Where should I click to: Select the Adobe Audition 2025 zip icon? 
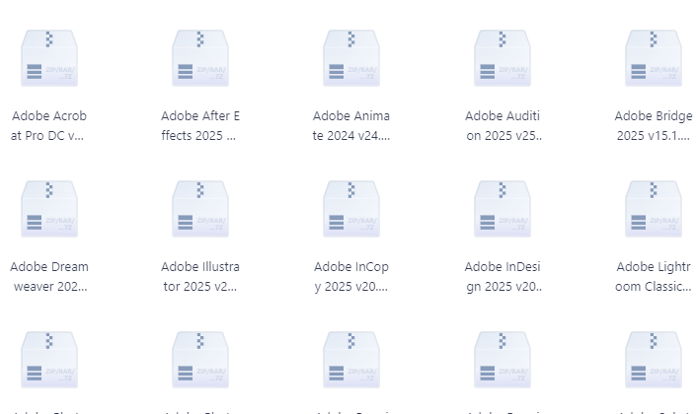tap(503, 59)
